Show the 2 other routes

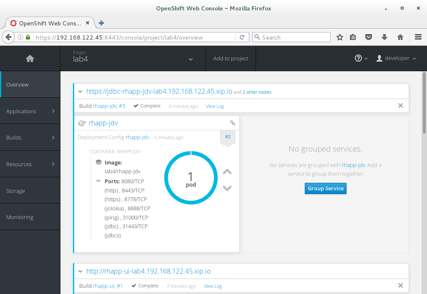(x=257, y=92)
